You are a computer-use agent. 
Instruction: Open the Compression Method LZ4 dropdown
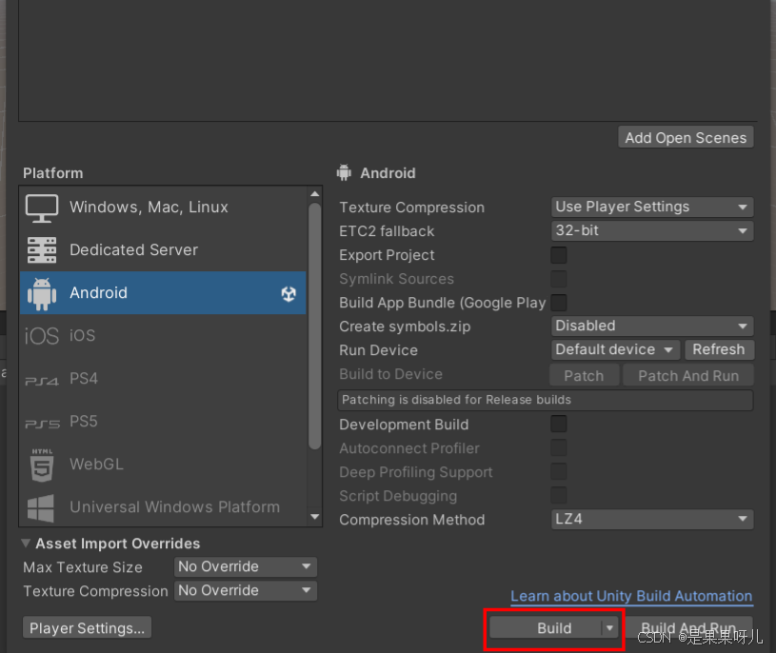[x=652, y=520]
